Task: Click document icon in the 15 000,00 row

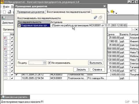Action: click(x=6, y=64)
